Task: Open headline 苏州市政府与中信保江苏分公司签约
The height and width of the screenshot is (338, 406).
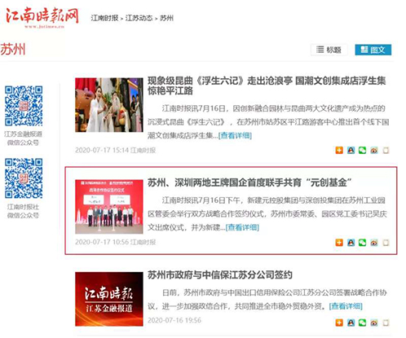Action: tap(220, 274)
